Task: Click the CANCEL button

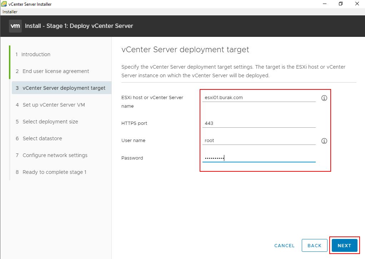Action: click(x=284, y=246)
